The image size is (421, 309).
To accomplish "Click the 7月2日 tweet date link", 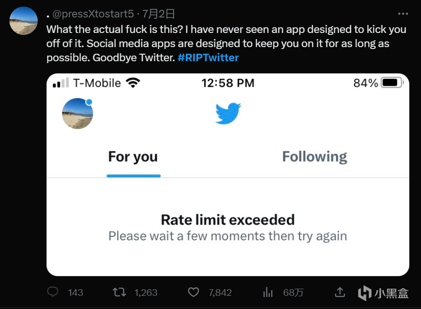I will (x=158, y=14).
